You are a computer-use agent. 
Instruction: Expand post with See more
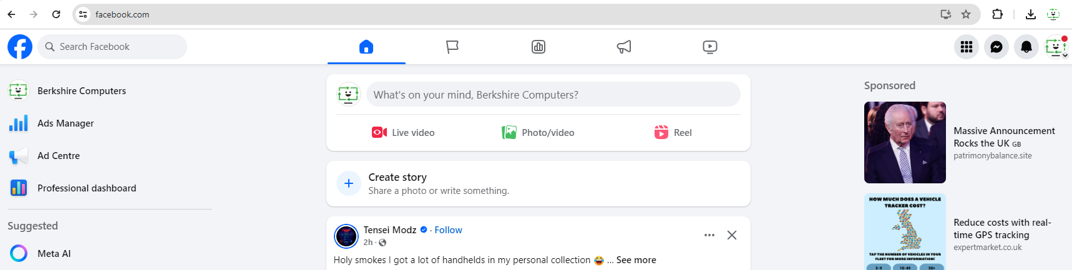coord(636,260)
